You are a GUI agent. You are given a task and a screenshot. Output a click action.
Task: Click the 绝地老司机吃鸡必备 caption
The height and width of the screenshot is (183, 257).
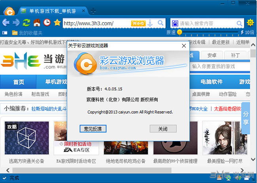click(x=126, y=161)
